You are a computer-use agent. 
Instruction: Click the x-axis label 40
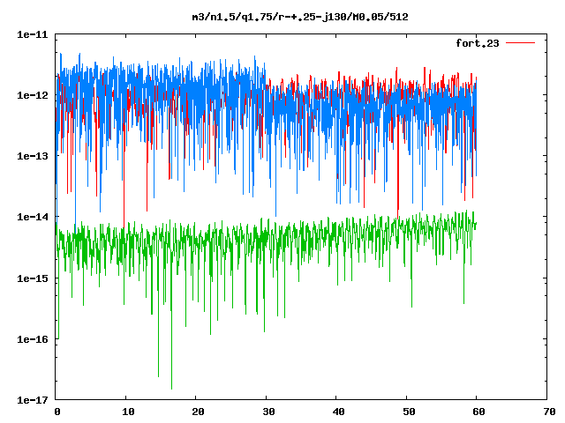tap(338, 412)
